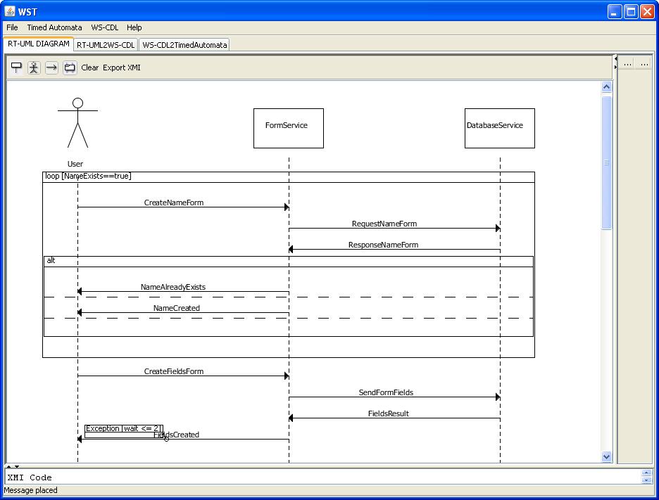Select the DatabaseService object box
The width and height of the screenshot is (659, 500).
tap(500, 129)
